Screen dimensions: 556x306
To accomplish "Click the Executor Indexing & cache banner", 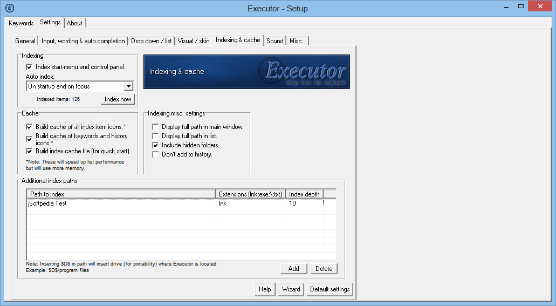I will [246, 72].
